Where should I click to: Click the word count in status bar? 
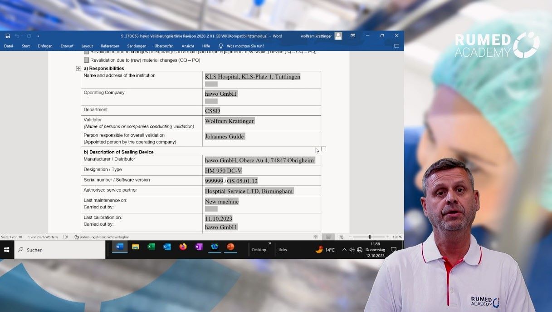point(43,237)
